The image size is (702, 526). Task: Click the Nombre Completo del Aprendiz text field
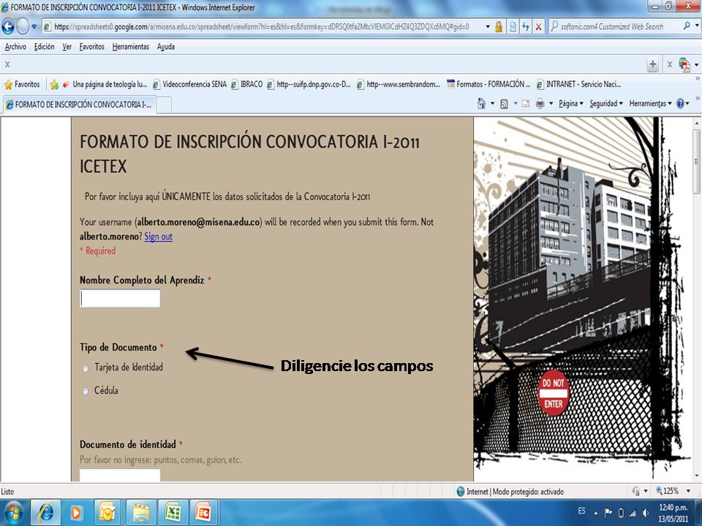(x=120, y=298)
